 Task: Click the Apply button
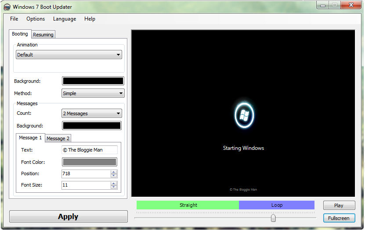tap(69, 216)
